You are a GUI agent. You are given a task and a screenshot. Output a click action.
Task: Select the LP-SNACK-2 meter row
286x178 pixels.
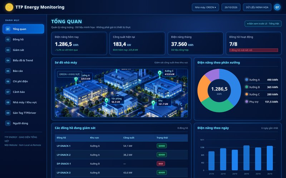click(x=121, y=155)
